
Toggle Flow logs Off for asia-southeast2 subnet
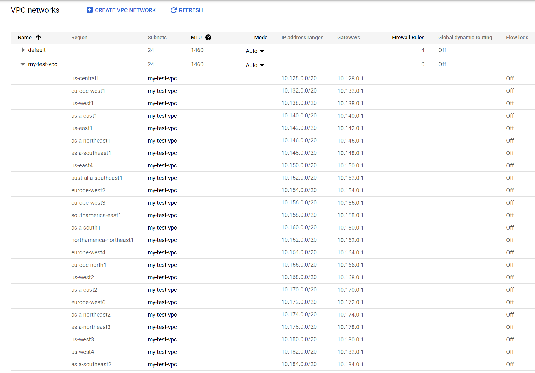510,364
